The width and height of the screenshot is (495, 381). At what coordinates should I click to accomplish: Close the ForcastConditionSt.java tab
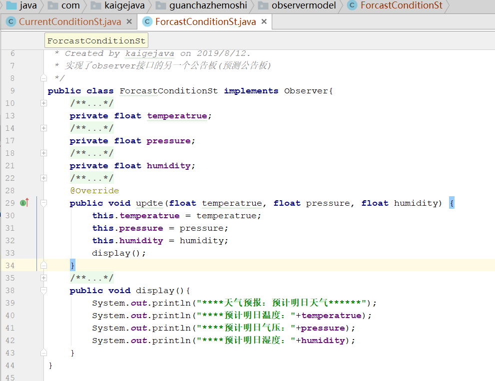264,21
